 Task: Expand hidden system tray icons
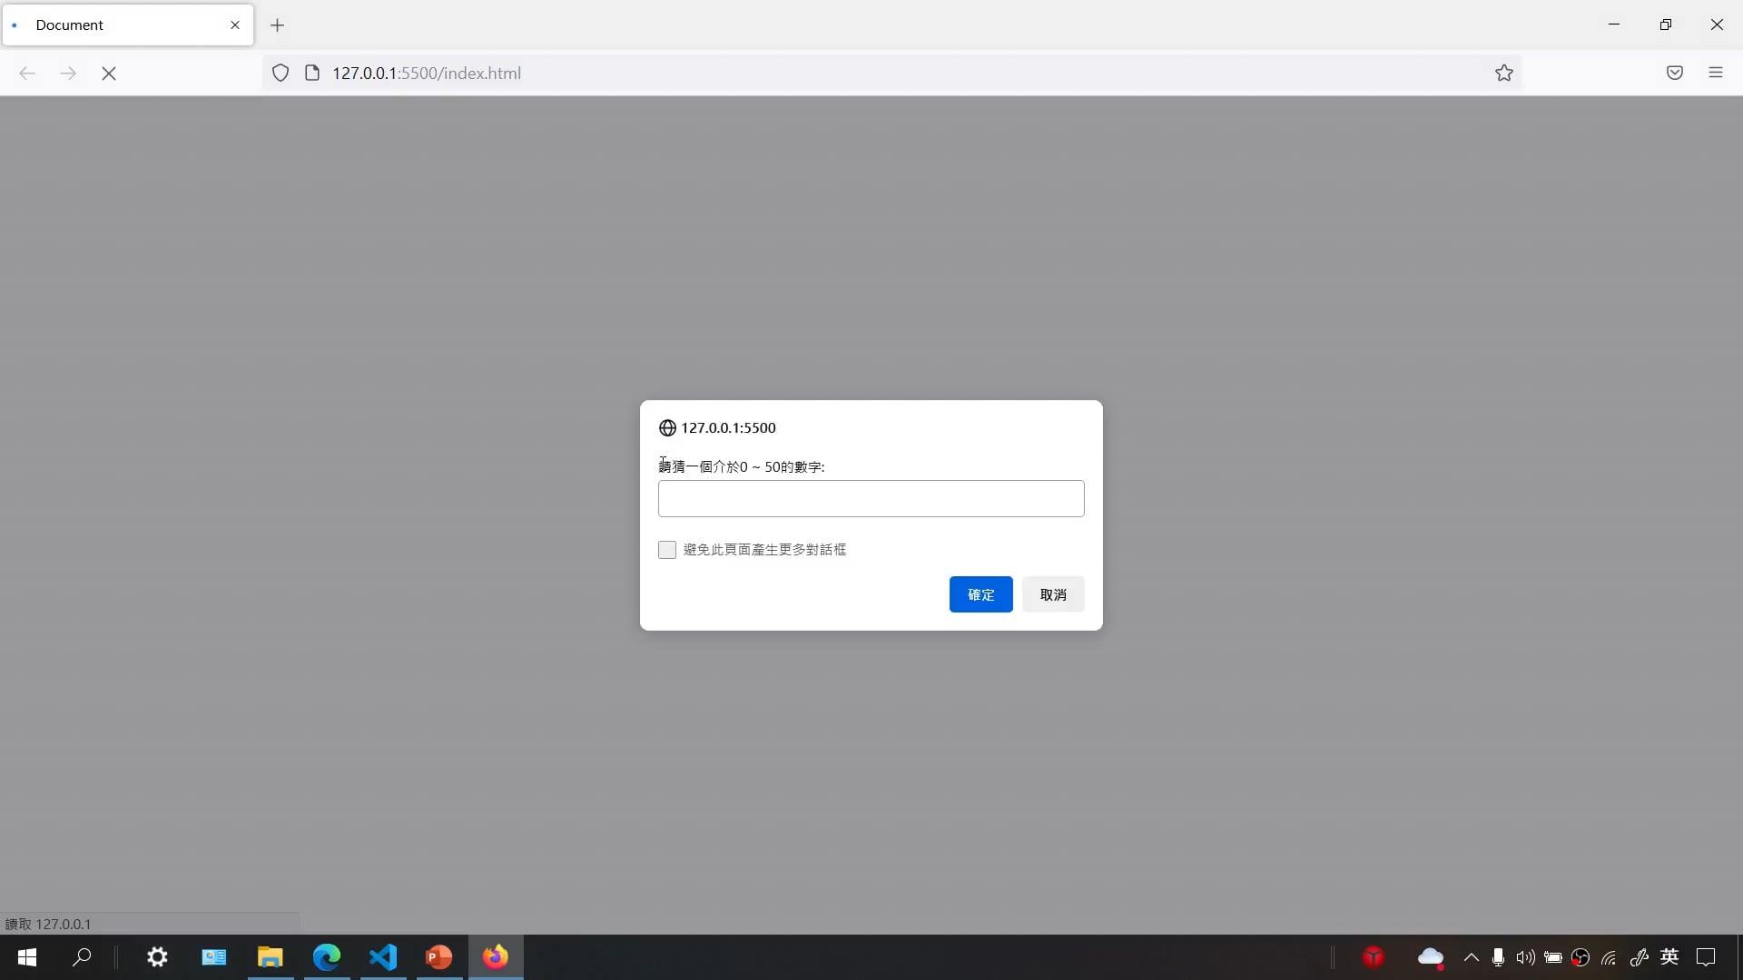(1471, 957)
